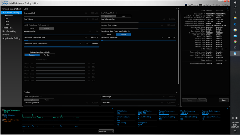Image resolution: width=240 pixels, height=135 pixels.
Task: Open Settings wrench in title bar
Action: pos(213,5)
